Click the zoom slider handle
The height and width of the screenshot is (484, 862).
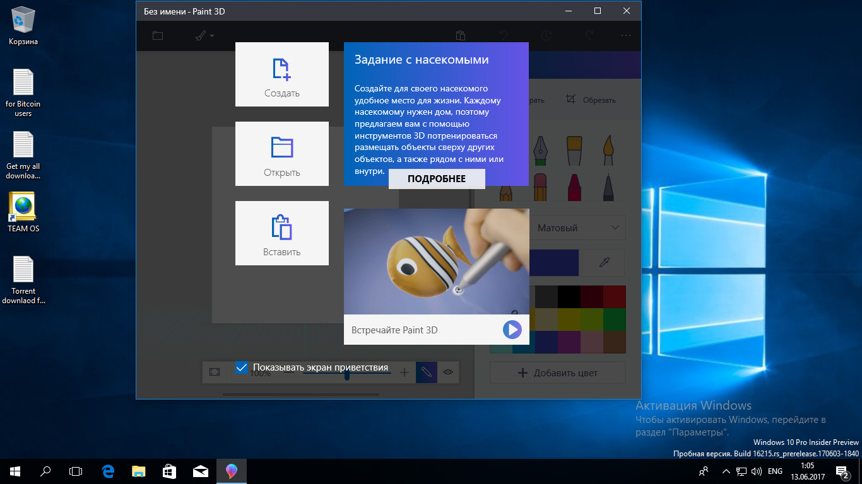pos(347,374)
